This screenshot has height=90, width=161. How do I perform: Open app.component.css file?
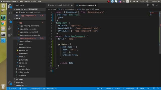coord(30,29)
